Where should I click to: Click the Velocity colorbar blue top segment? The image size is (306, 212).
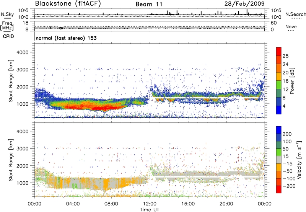[x=279, y=130]
